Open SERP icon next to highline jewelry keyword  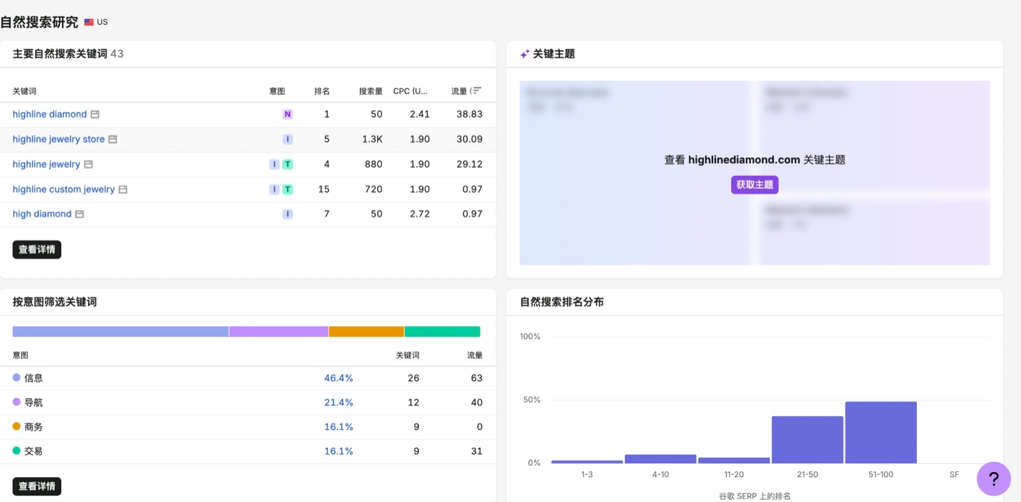(89, 164)
